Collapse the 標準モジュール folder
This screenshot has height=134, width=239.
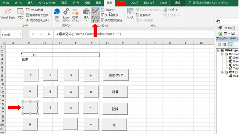click(222, 72)
